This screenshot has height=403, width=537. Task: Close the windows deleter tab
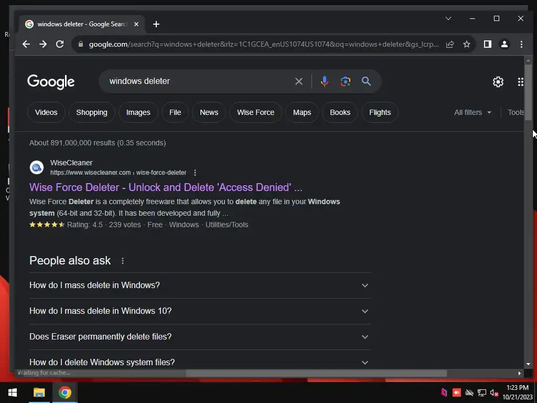pos(136,24)
